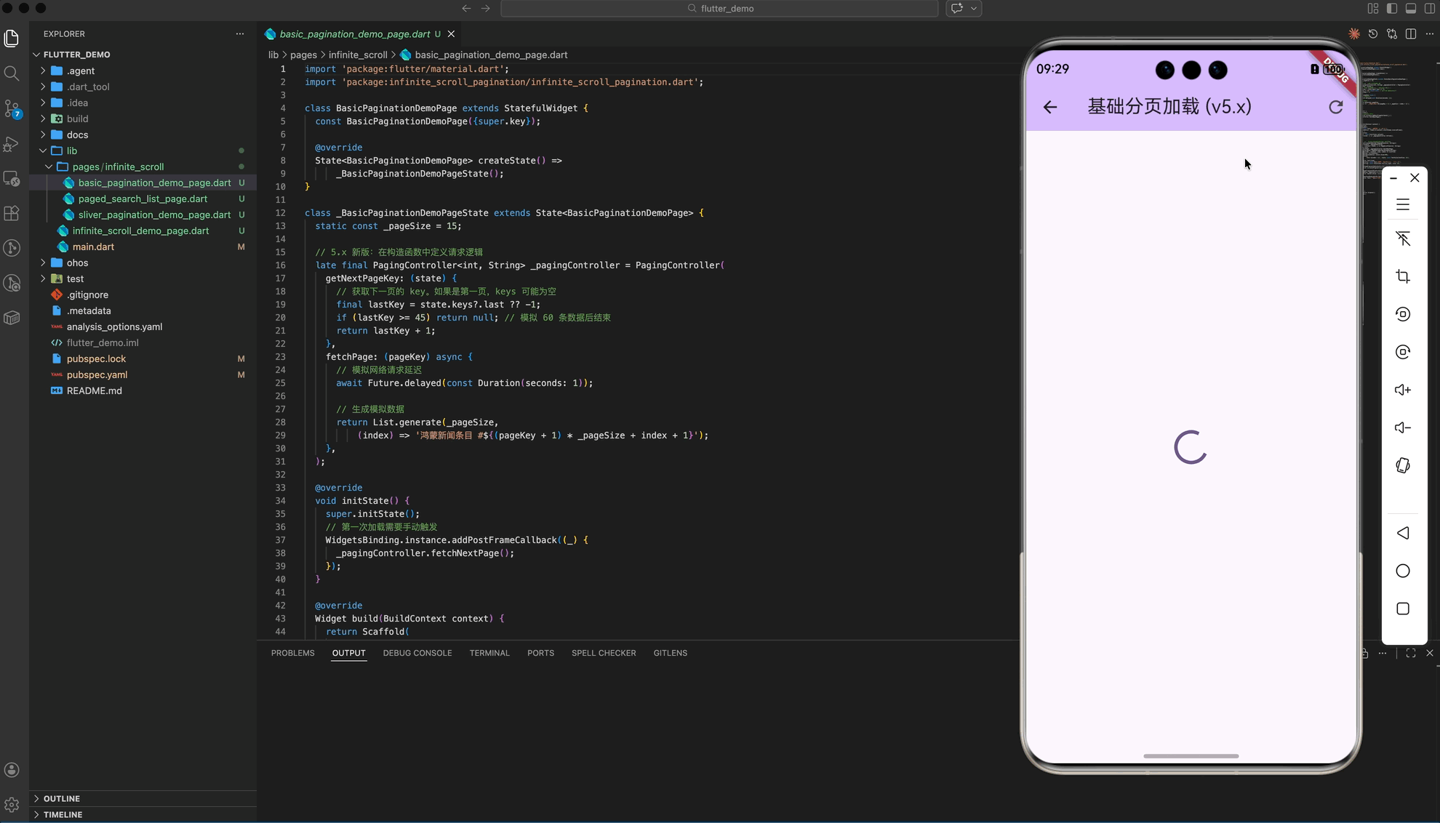Switch to the TERMINAL tab
1440x823 pixels.
[489, 653]
